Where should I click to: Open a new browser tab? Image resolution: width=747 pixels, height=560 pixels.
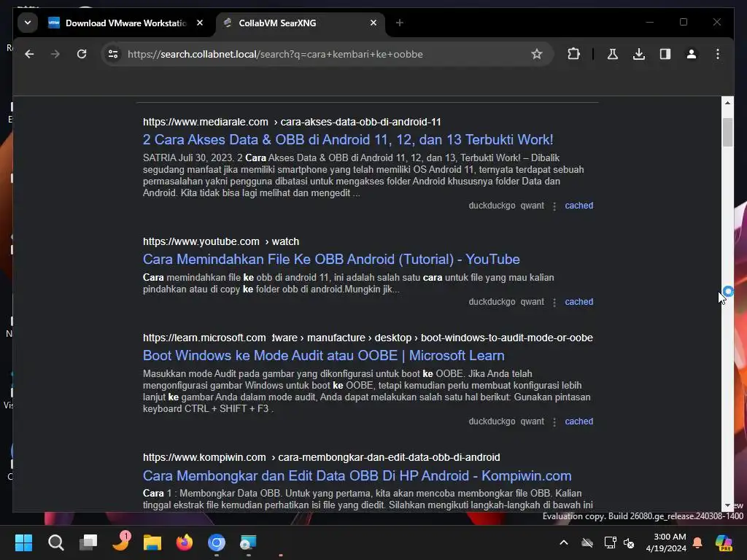click(x=400, y=23)
